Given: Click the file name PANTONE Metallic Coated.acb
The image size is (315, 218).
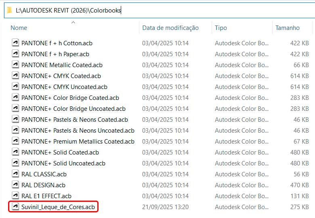Looking at the screenshot, I should click(62, 65).
